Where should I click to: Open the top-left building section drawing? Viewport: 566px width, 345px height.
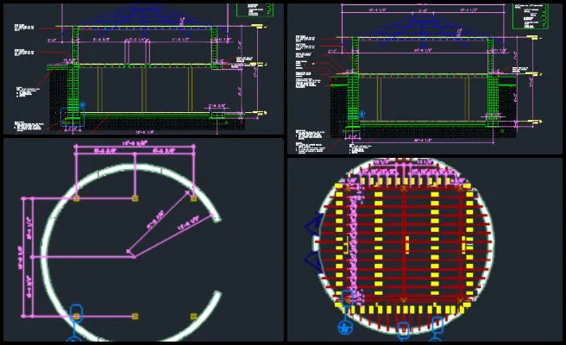pos(142,67)
